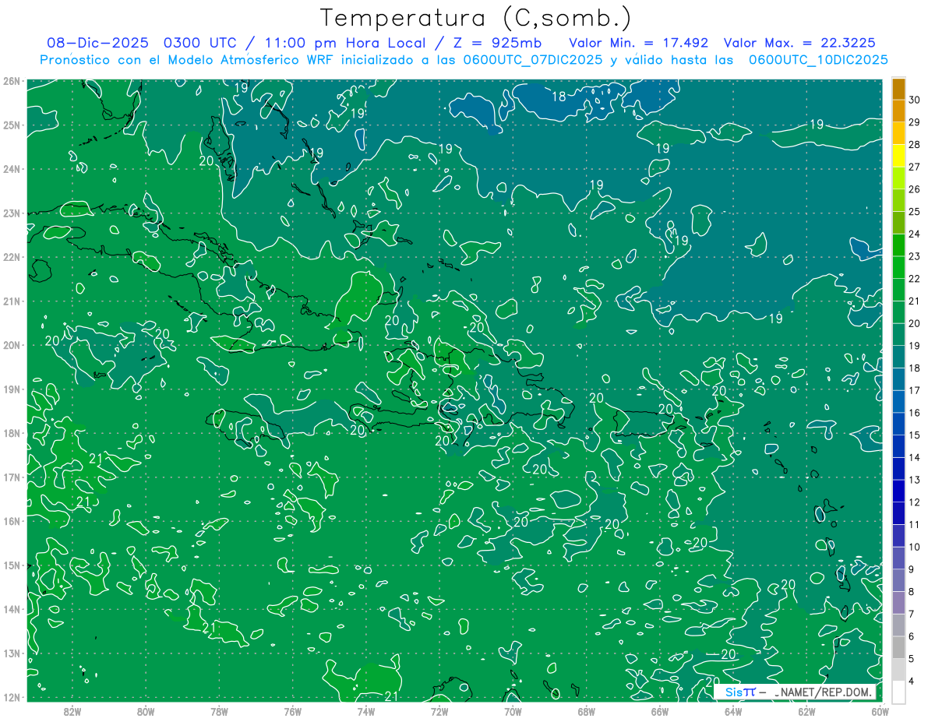Click the "82W" longitude axis label

72,711
